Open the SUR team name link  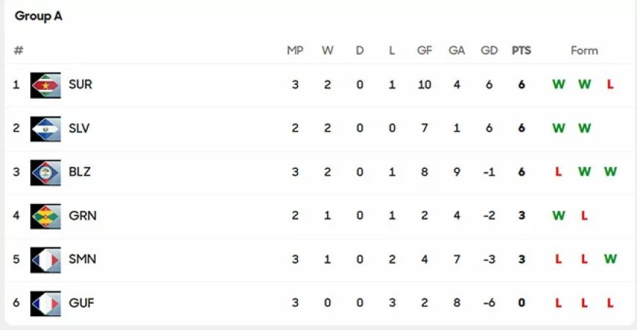[x=81, y=85]
